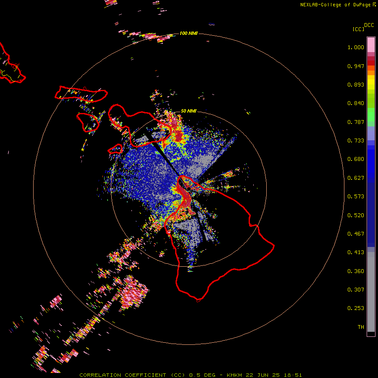Click the 100 NMI range ring label

click(189, 33)
